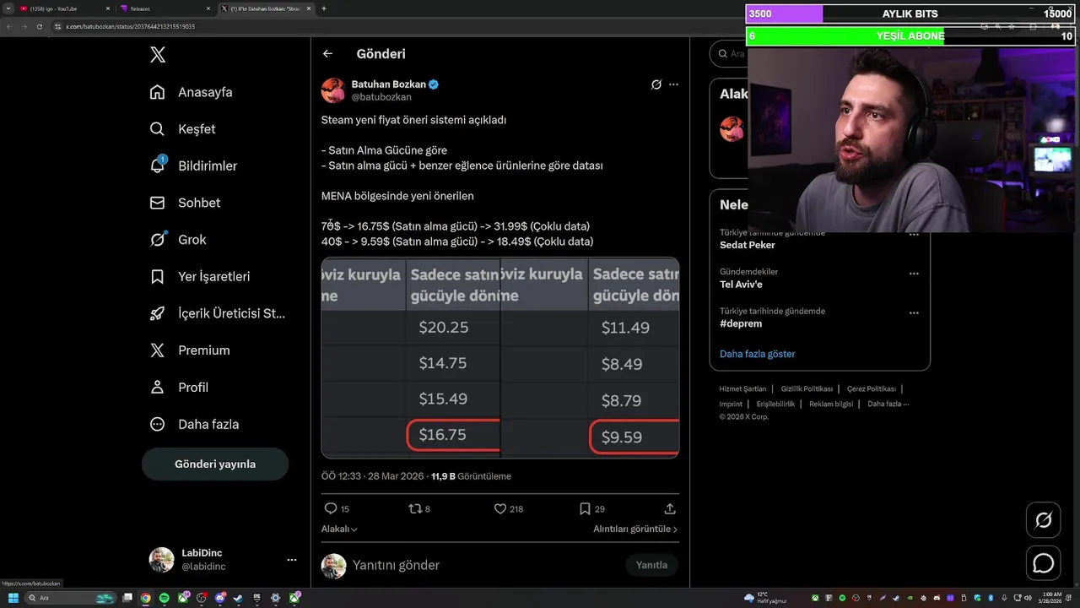Open three-dot menu on Batuhan's post
The image size is (1080, 608).
coord(673,84)
